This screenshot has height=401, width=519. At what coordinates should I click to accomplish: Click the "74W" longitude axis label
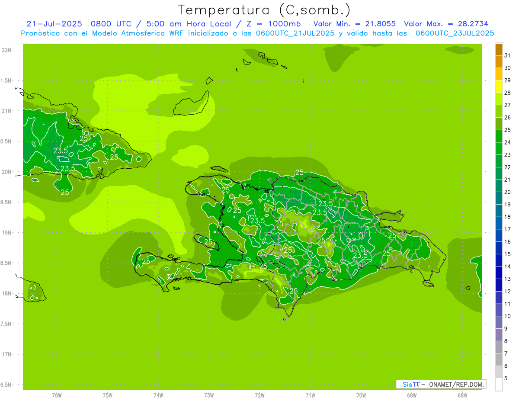click(158, 395)
